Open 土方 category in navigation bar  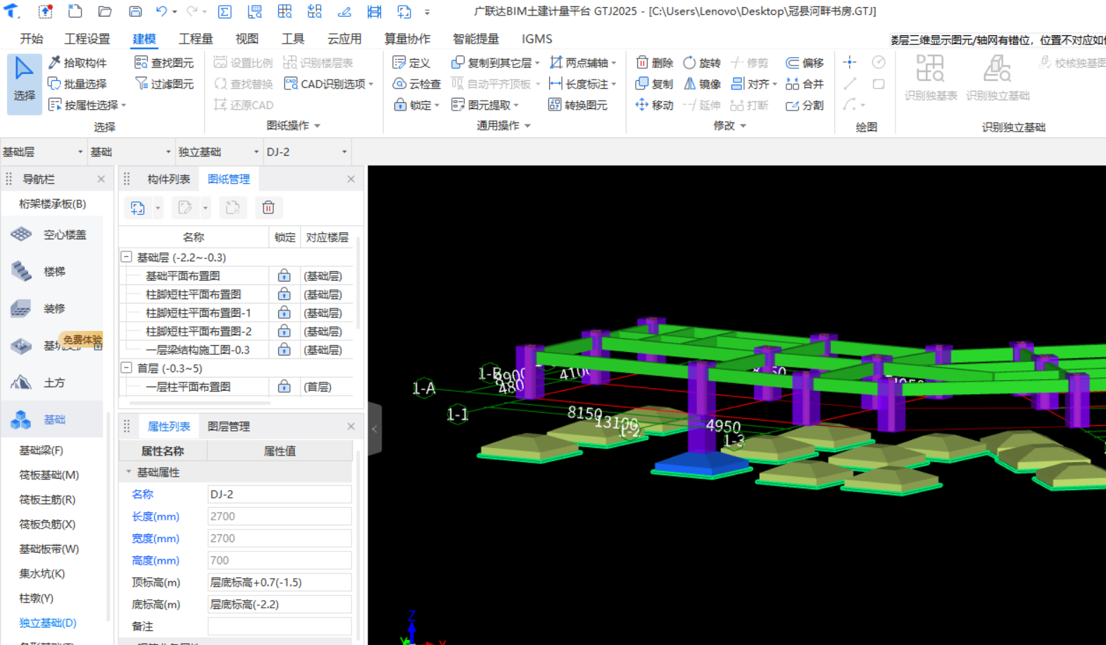[54, 382]
